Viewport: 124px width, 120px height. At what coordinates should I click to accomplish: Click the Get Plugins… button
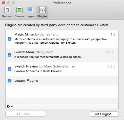pos(104,114)
